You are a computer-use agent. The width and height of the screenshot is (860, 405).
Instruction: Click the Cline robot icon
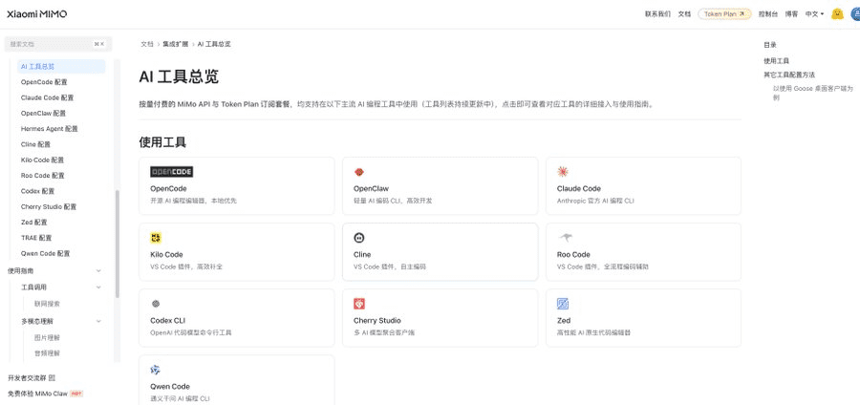click(359, 238)
